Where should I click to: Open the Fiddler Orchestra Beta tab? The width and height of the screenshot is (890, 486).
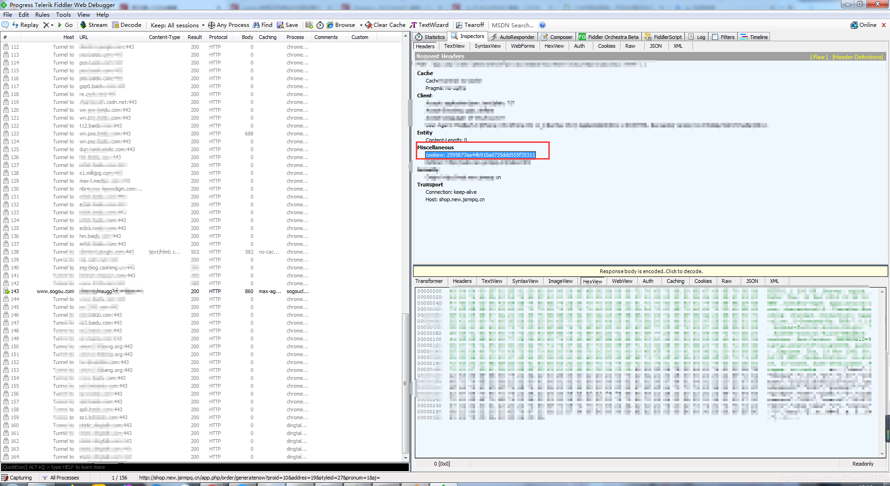(x=609, y=37)
